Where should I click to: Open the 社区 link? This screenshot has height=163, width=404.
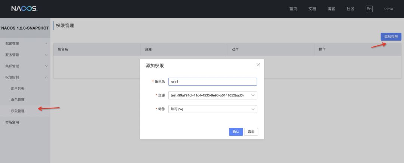point(351,9)
